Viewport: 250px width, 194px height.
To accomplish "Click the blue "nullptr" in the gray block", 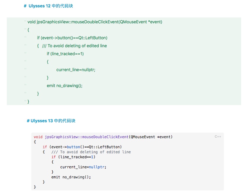I will point(97,167).
